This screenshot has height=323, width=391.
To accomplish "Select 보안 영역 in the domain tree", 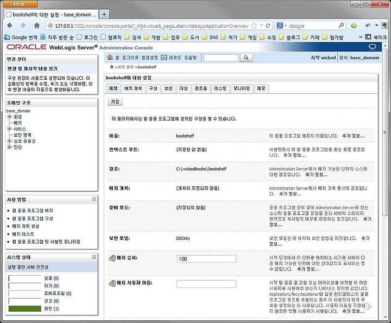I will 22,135.
